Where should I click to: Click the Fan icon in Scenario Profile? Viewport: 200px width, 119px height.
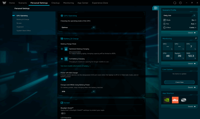coord(164,24)
